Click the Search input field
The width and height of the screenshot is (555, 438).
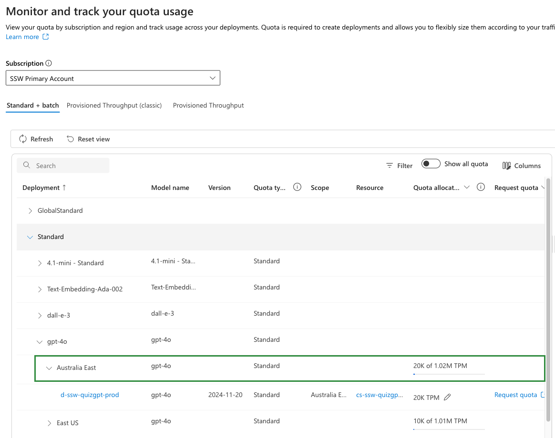pyautogui.click(x=63, y=166)
